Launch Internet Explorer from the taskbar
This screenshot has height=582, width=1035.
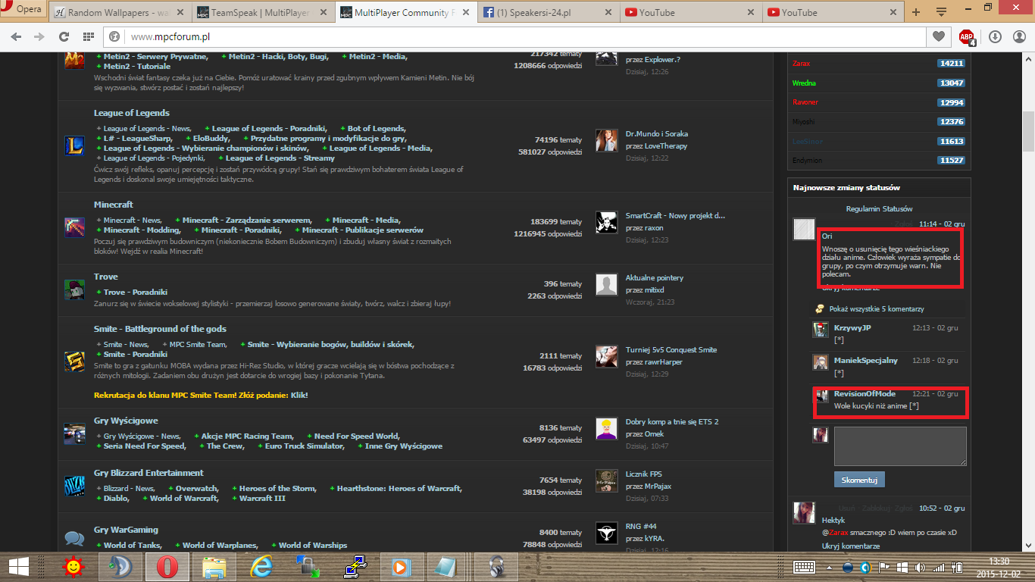tap(262, 566)
